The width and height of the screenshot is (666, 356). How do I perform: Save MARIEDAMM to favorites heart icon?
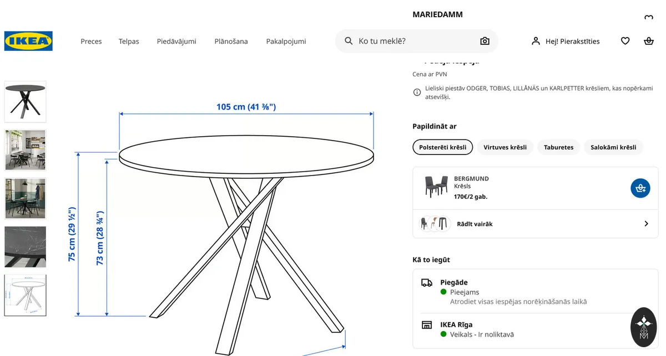tap(648, 18)
